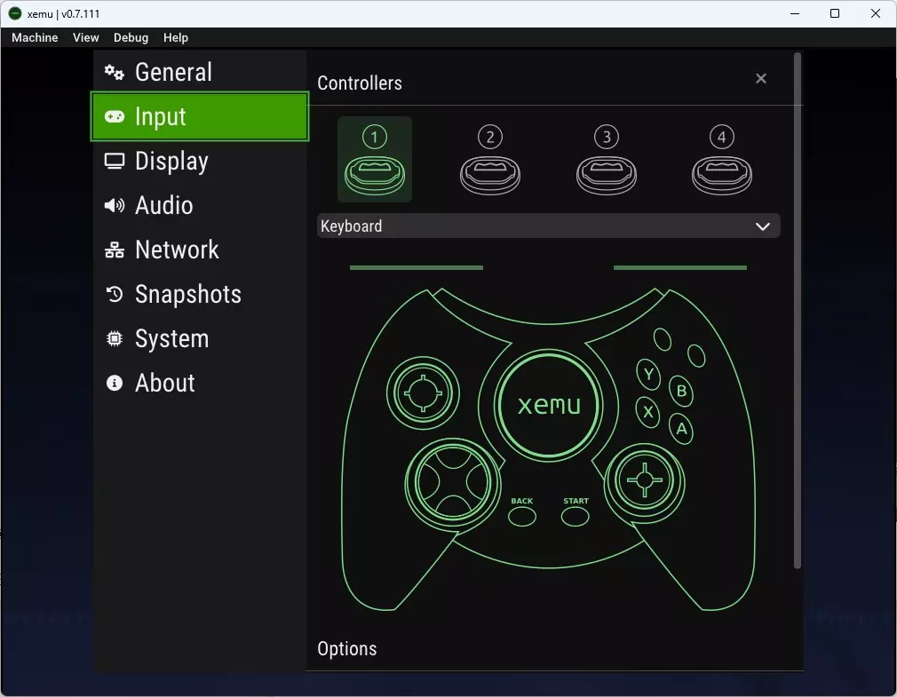The height and width of the screenshot is (697, 897).
Task: Click the left trigger indicator bar
Action: [417, 267]
